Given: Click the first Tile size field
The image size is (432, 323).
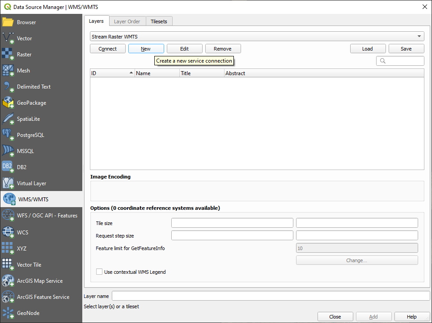Looking at the screenshot, I should click(x=232, y=223).
